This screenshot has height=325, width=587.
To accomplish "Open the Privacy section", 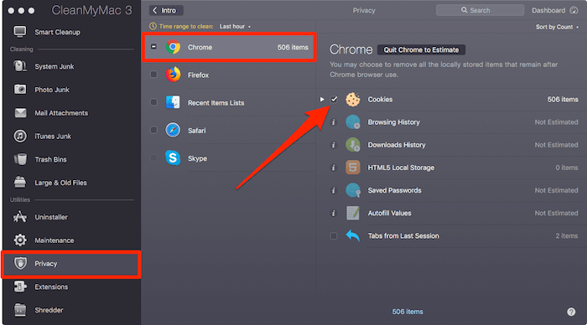I will click(x=71, y=264).
